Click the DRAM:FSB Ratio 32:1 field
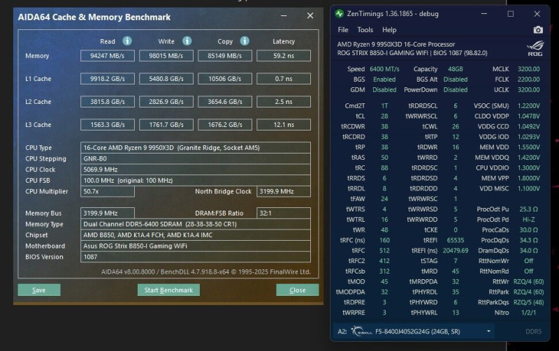Screen dimensions: 559x351 pyautogui.click(x=284, y=214)
